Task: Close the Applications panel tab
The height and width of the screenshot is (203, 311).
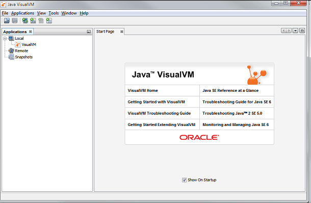Action: pyautogui.click(x=31, y=32)
